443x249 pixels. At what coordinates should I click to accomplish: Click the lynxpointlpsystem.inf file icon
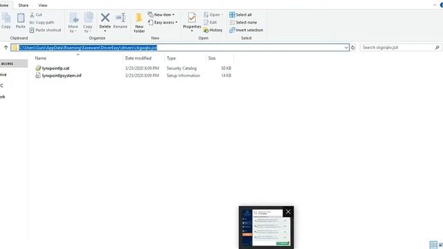tap(38, 75)
